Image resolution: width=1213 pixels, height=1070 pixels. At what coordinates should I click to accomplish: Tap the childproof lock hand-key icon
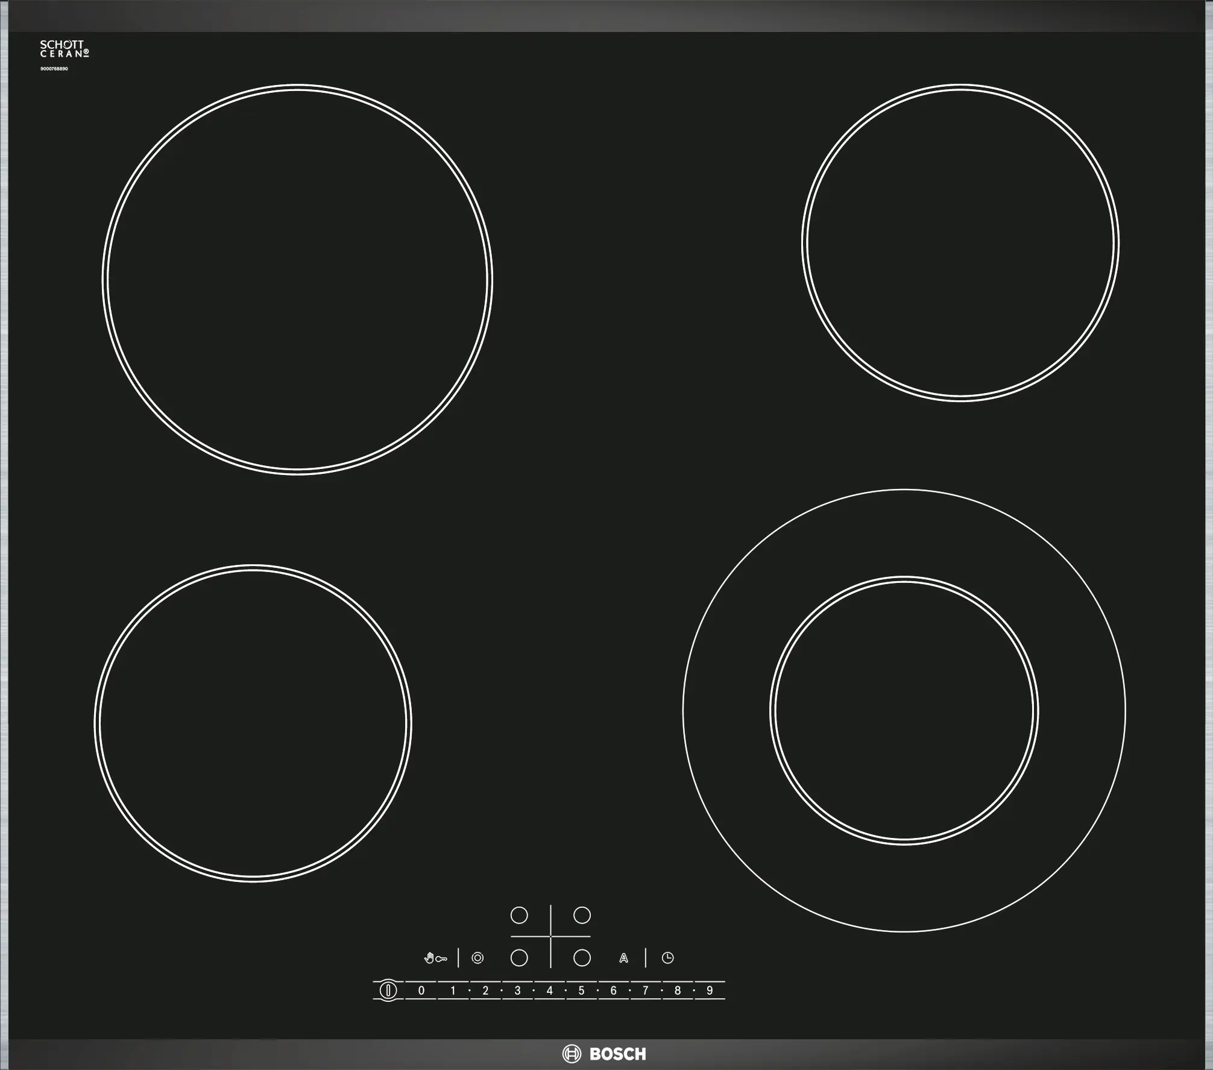pyautogui.click(x=435, y=958)
